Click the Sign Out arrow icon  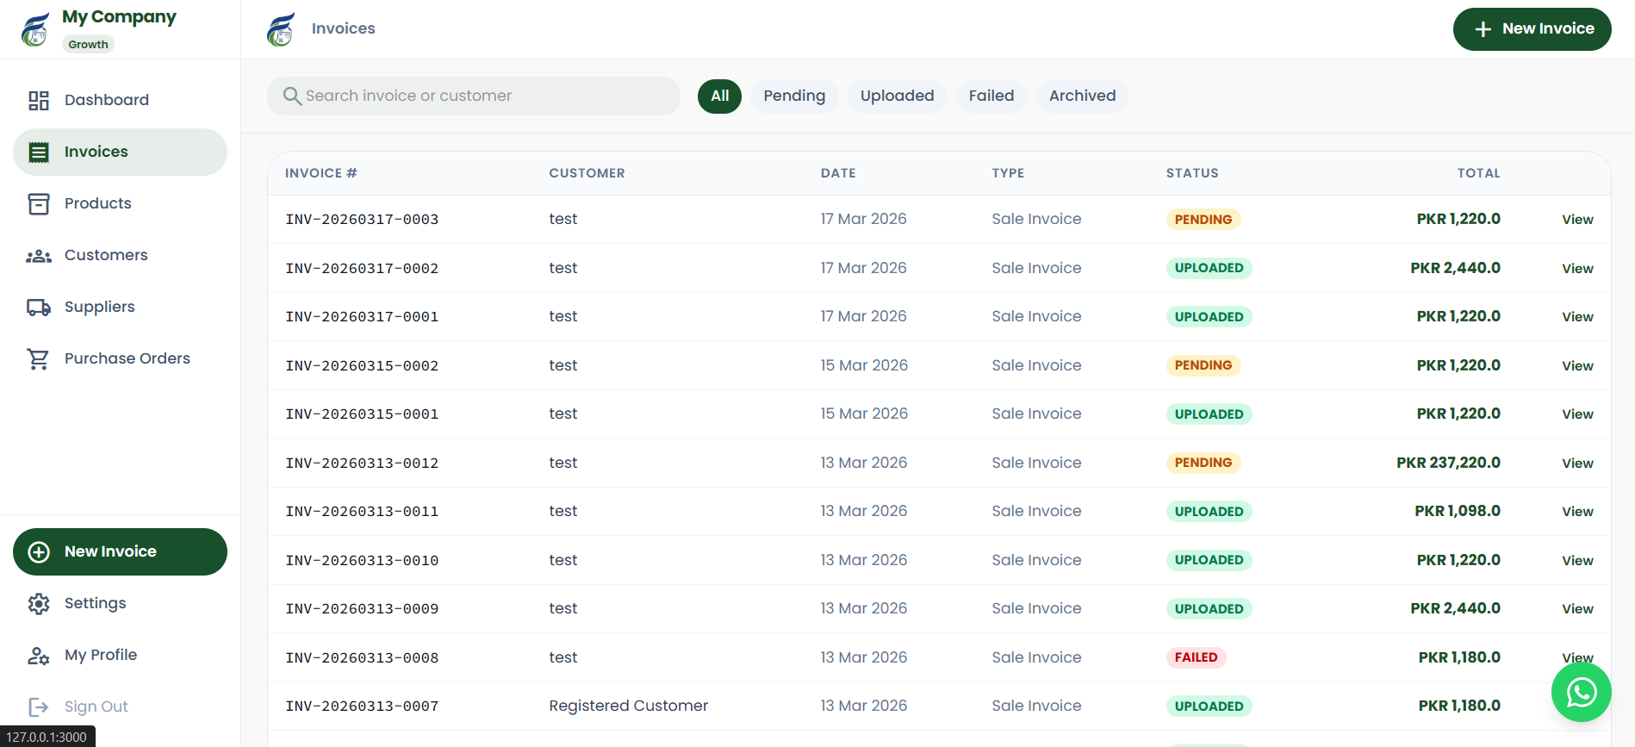click(x=39, y=707)
